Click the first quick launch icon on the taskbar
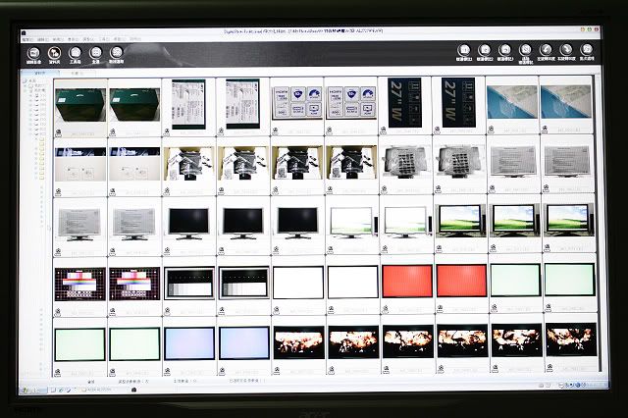This screenshot has width=628, height=418. pos(53,390)
